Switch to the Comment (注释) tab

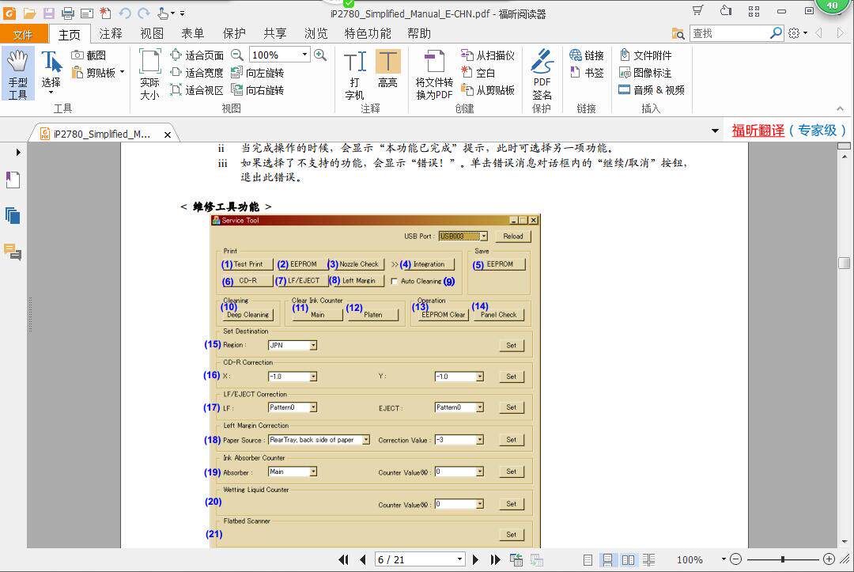(x=111, y=34)
